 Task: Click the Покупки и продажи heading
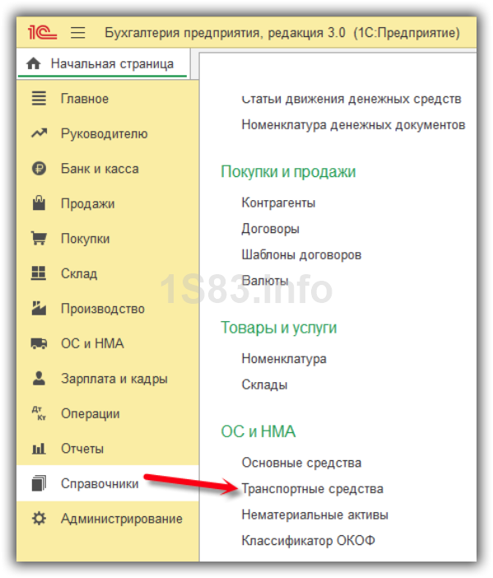coord(288,172)
